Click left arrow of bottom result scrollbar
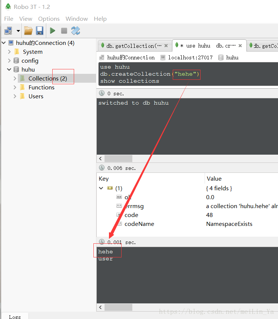 pyautogui.click(x=100, y=307)
